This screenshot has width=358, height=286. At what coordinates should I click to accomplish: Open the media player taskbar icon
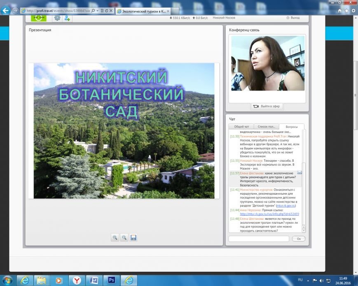59,280
